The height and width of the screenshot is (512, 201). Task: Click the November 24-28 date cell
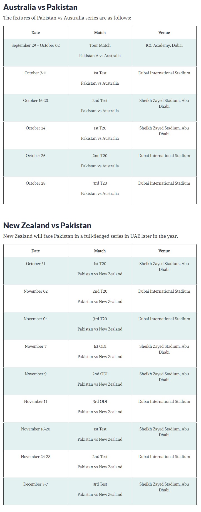[x=36, y=457]
